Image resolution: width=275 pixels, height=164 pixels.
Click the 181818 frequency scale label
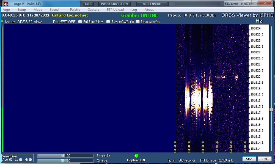click(x=255, y=100)
